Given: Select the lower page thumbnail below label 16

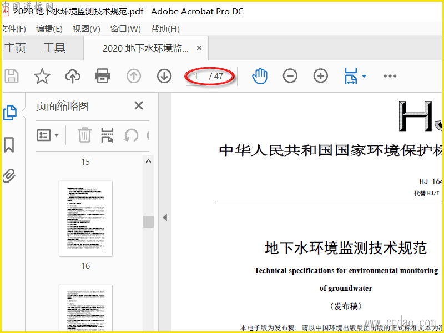Looking at the screenshot, I should pos(85,308).
